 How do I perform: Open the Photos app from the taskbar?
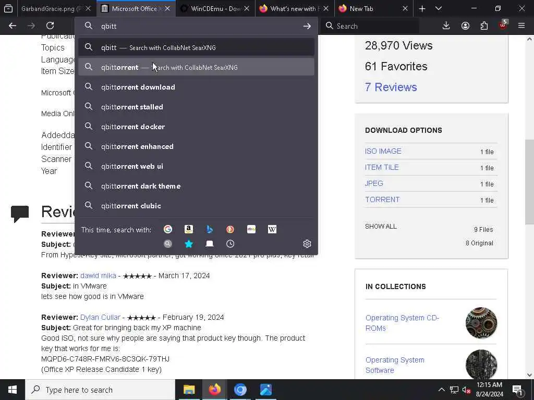pyautogui.click(x=265, y=390)
